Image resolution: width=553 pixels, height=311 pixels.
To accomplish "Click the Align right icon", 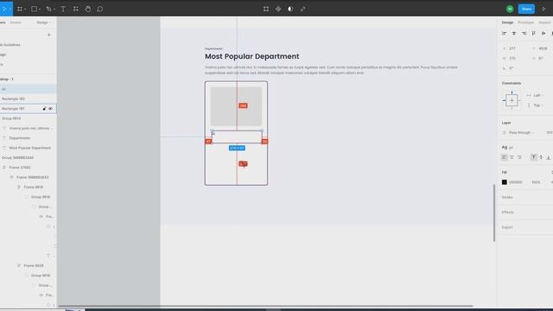I will 524,33.
